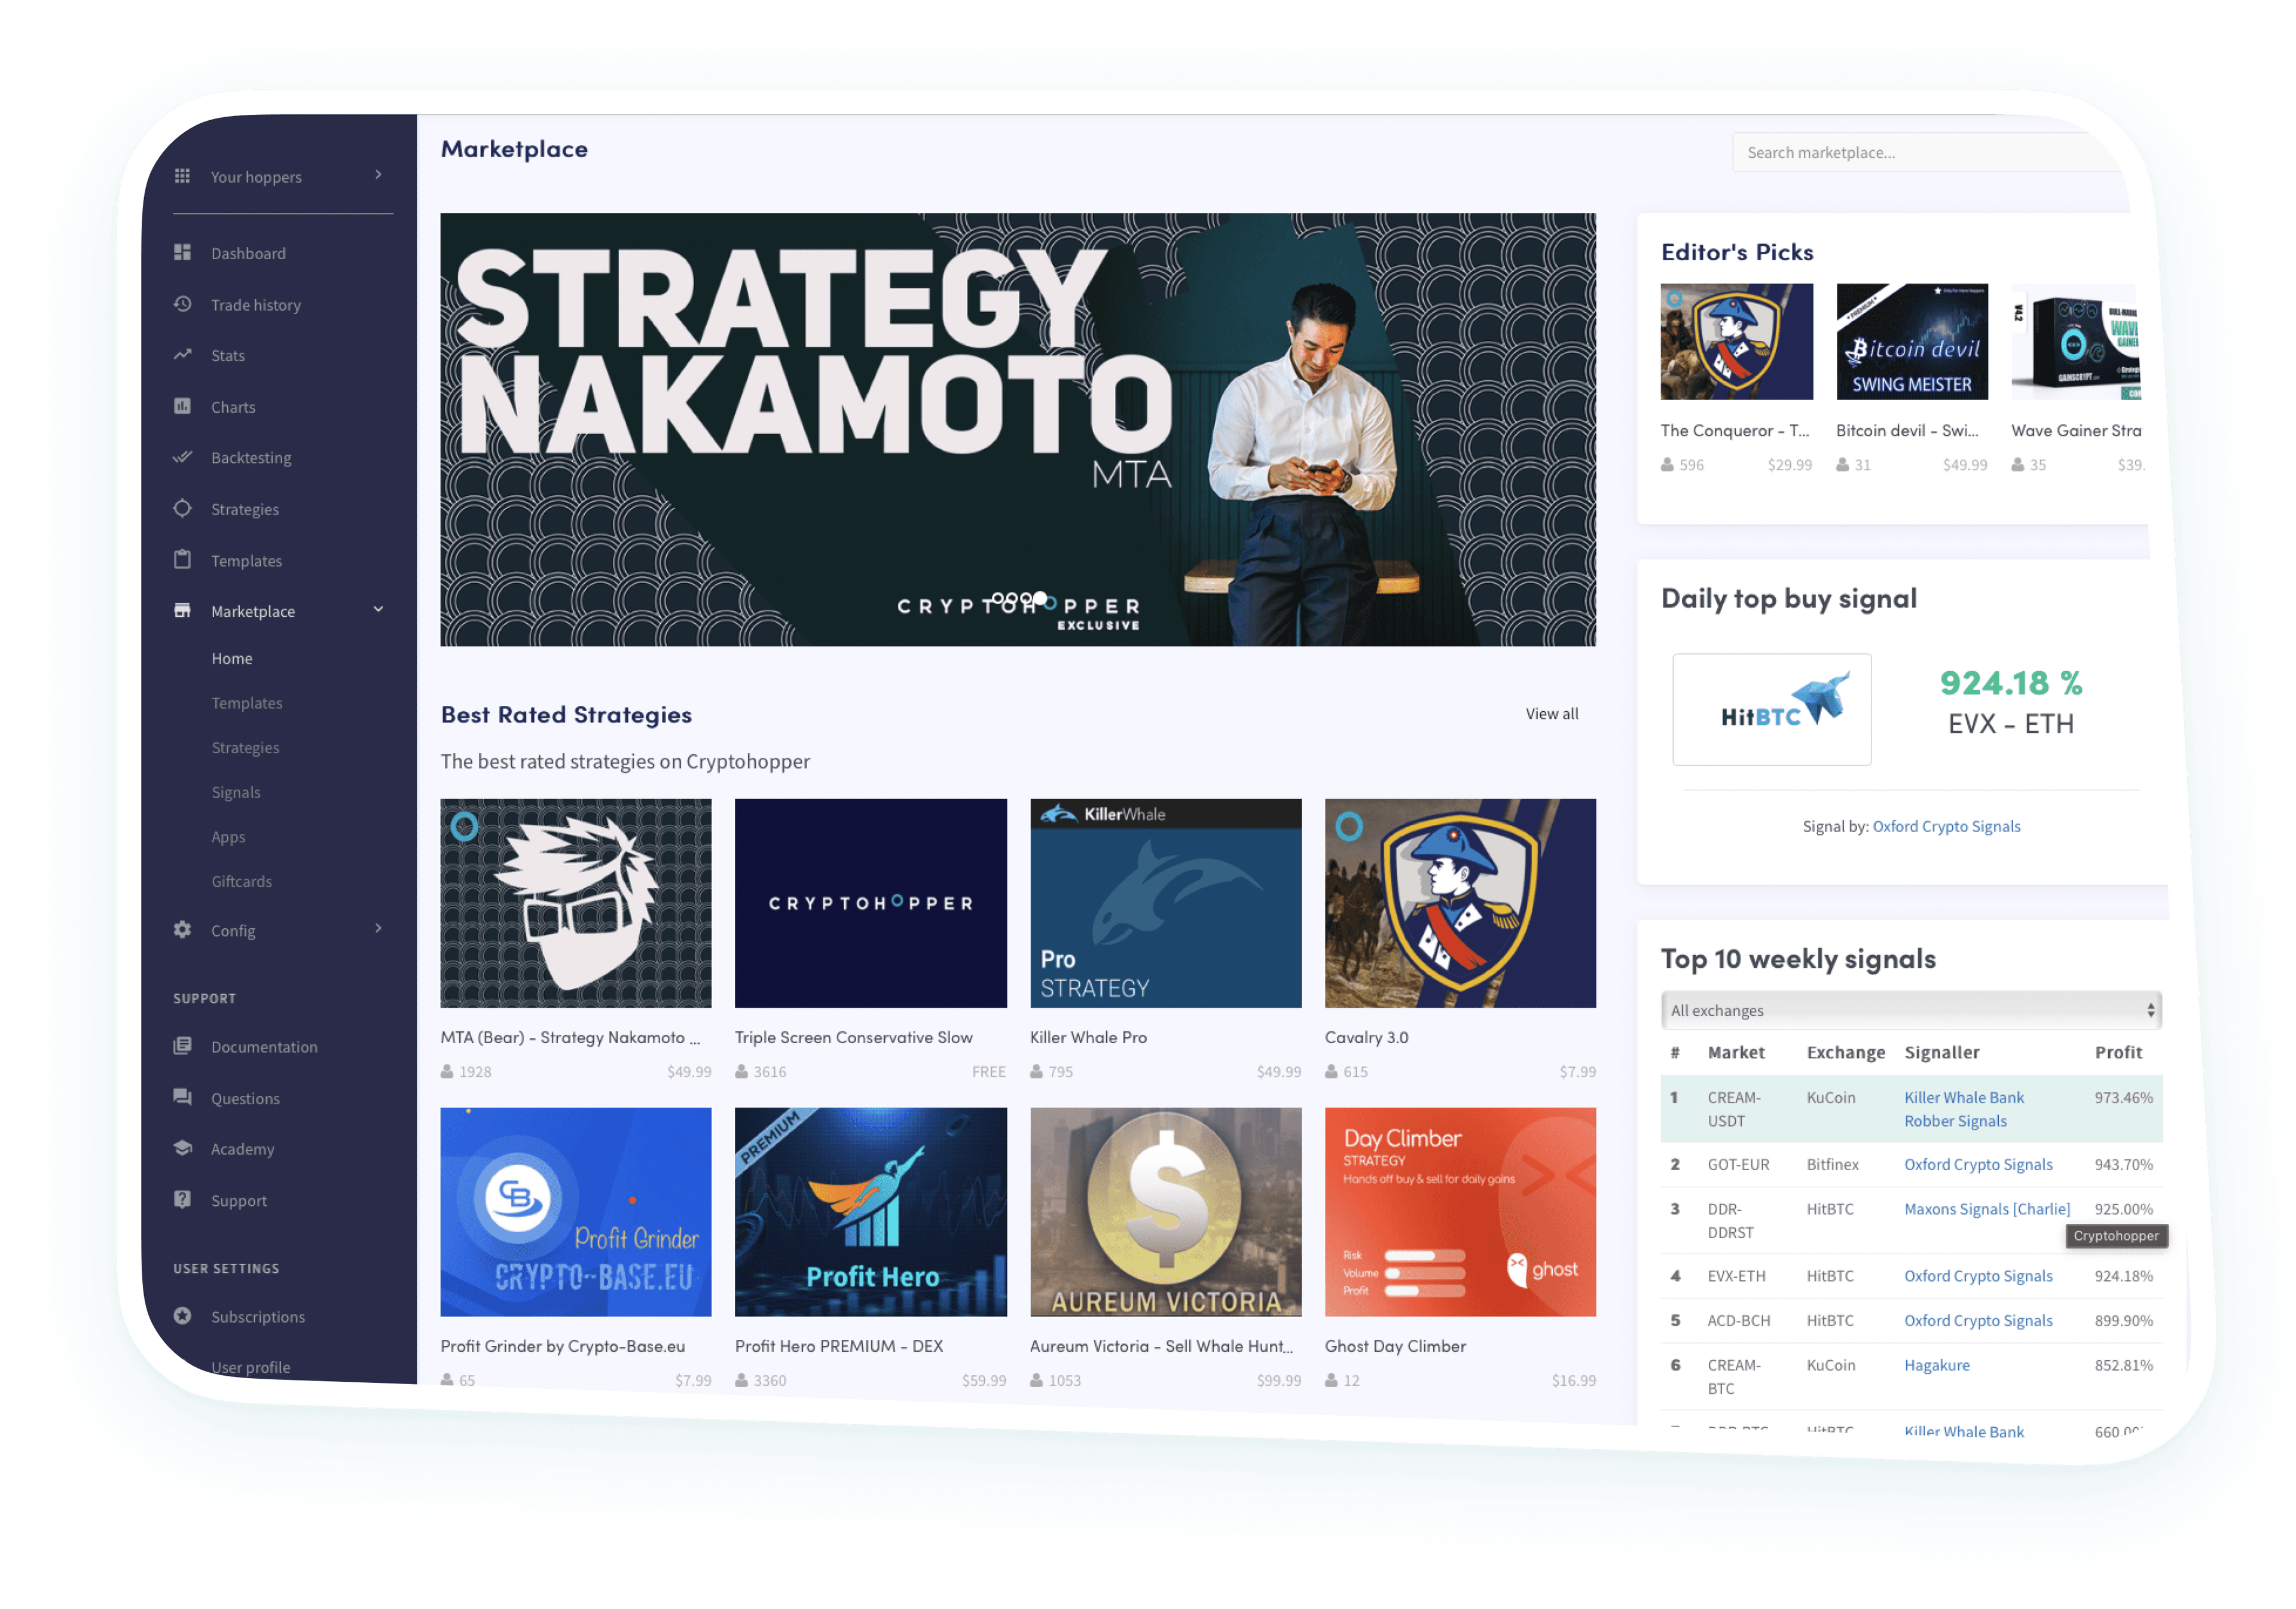Open Oxford Crypto Signals link under daily signal
The image size is (2296, 1609).
[x=1946, y=827]
